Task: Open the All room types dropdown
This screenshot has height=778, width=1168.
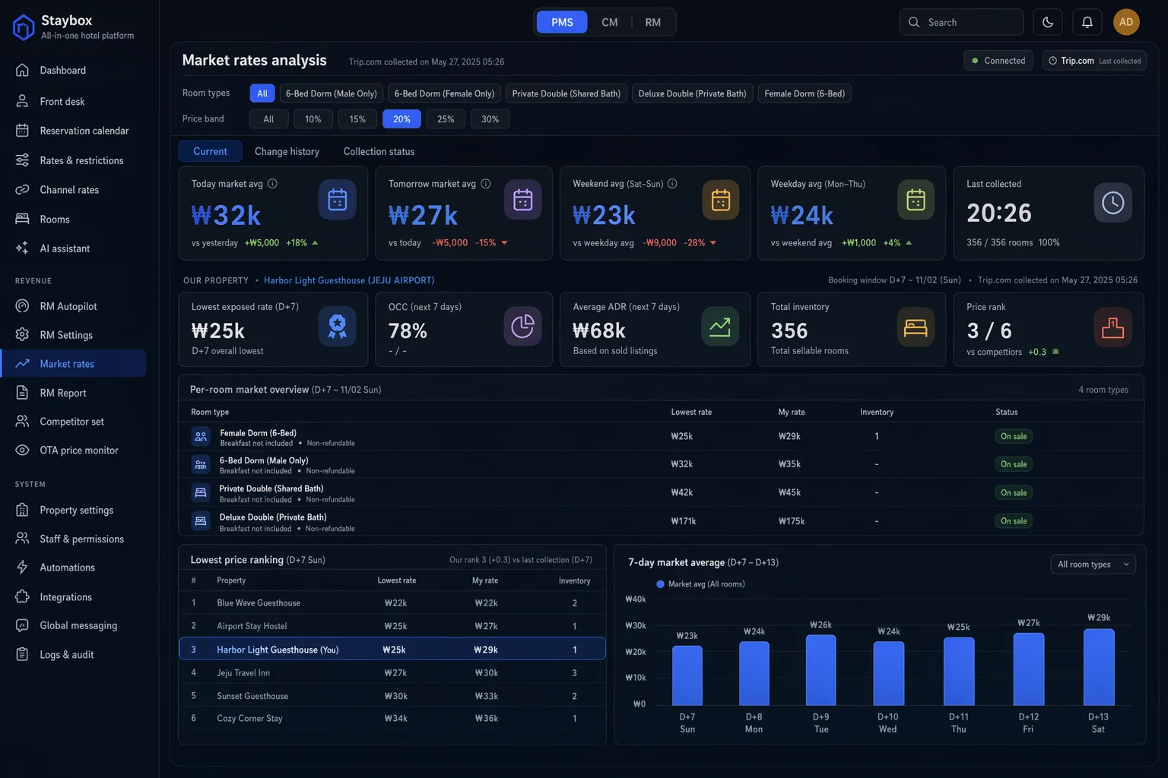Action: click(x=1093, y=565)
